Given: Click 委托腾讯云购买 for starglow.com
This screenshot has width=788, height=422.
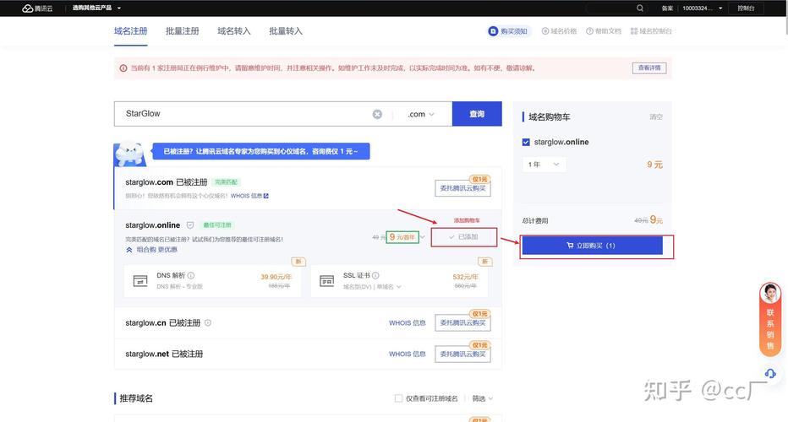Looking at the screenshot, I should click(x=462, y=188).
